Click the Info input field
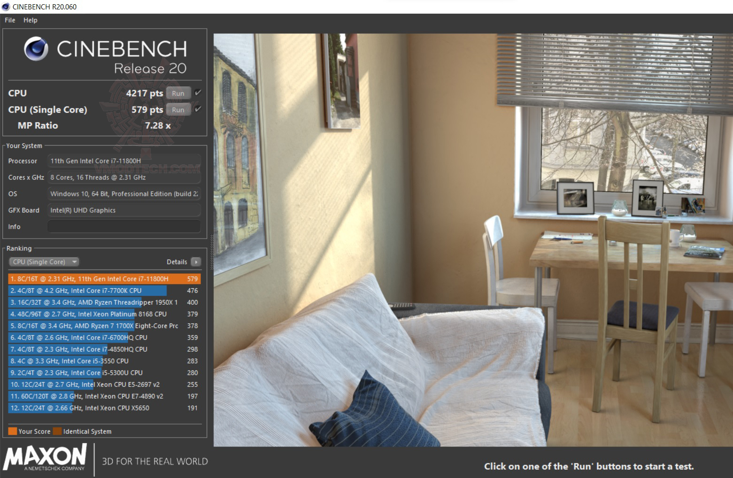Screen dimensions: 733x478 124,226
